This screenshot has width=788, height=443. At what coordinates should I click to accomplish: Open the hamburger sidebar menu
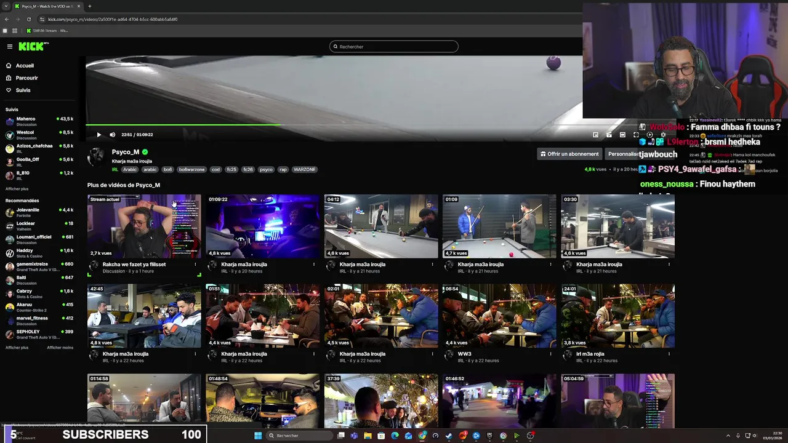coord(10,46)
